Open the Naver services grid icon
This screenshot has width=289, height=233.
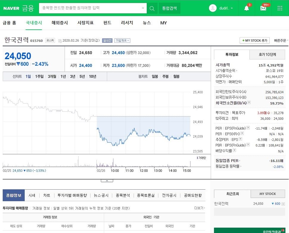[280, 8]
